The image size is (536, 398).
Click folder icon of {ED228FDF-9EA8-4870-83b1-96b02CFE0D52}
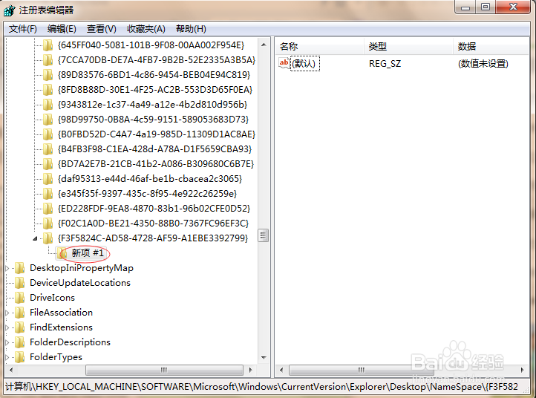[48, 209]
